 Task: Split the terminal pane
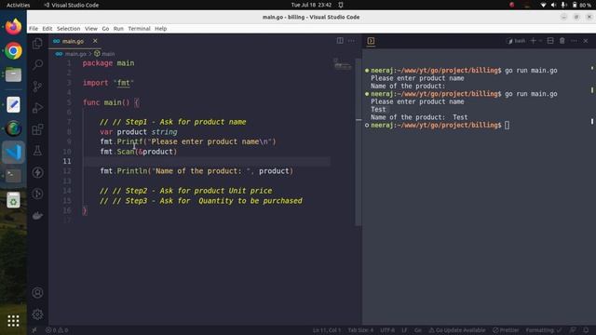[x=550, y=41]
